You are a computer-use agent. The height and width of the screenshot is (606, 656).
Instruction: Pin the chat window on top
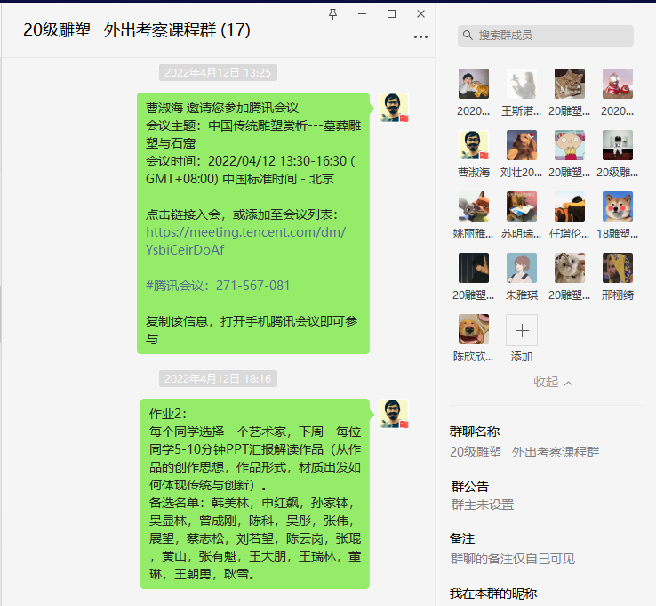pyautogui.click(x=333, y=14)
